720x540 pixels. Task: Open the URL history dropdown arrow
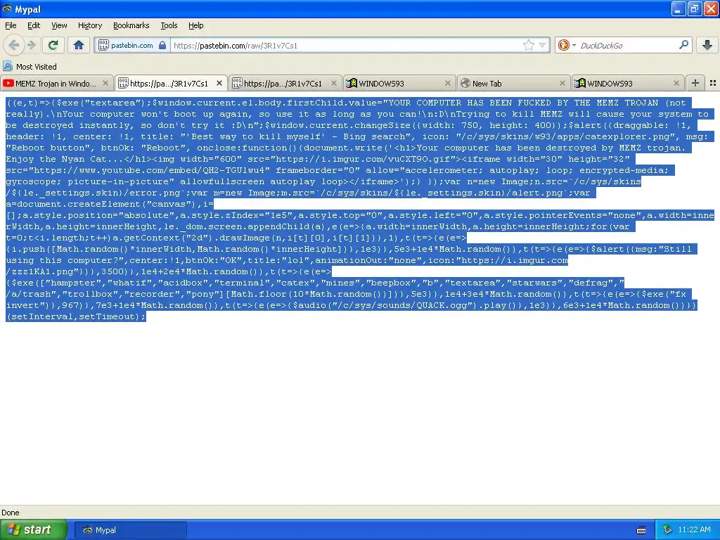click(542, 46)
